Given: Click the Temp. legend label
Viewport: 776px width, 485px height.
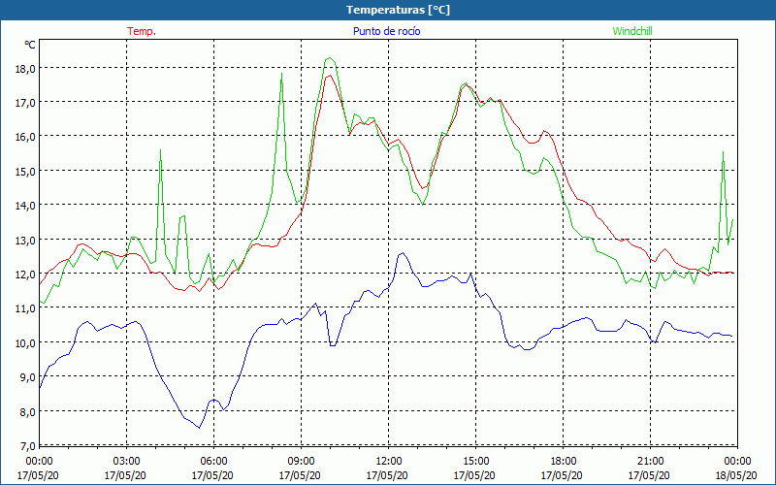Looking at the screenshot, I should click(x=142, y=31).
